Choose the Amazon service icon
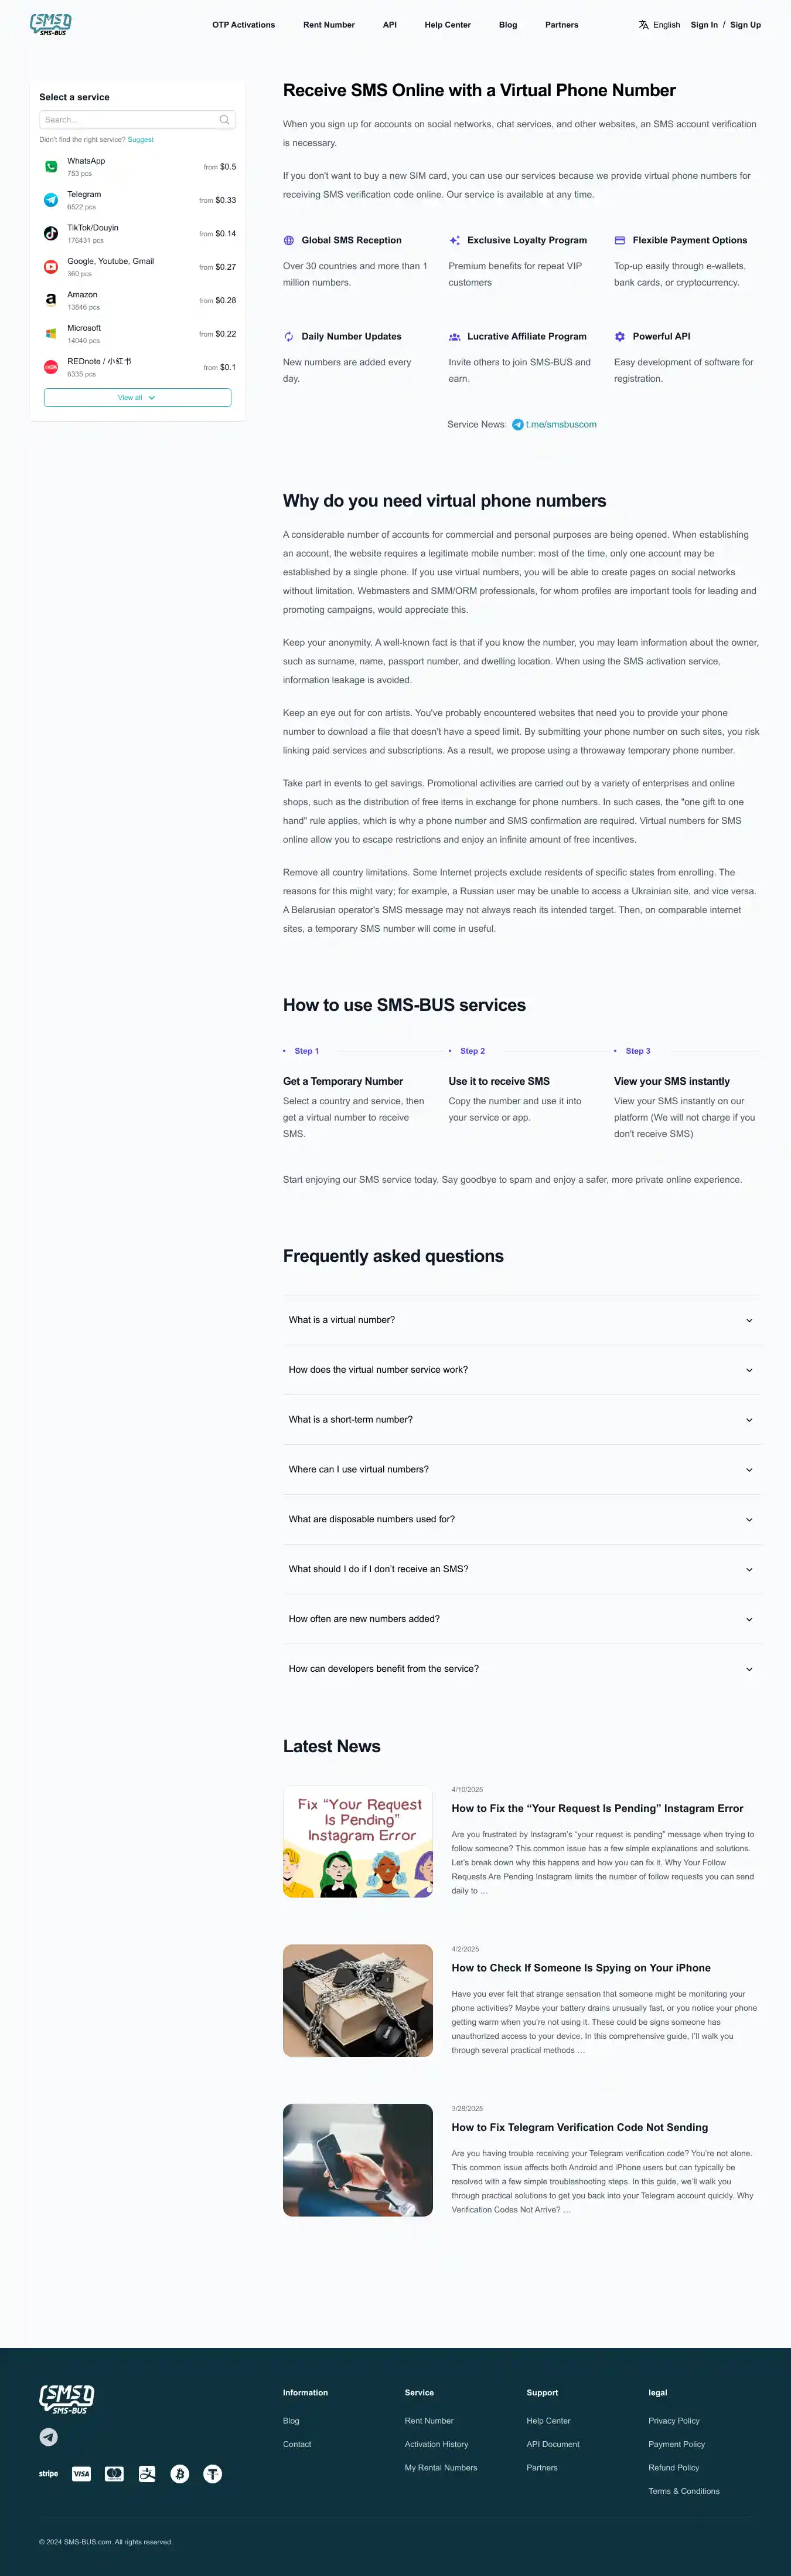This screenshot has height=2576, width=791. click(x=51, y=300)
